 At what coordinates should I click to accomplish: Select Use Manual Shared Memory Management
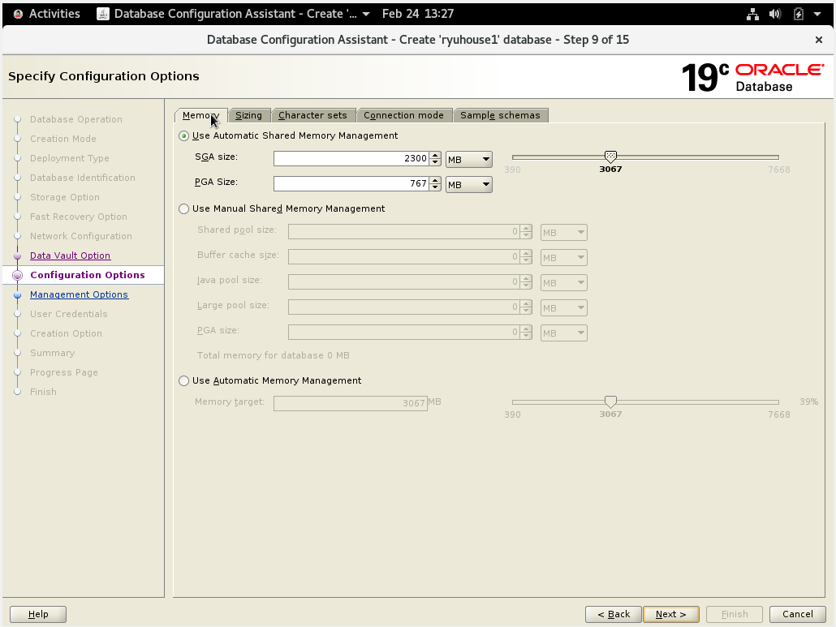click(184, 208)
